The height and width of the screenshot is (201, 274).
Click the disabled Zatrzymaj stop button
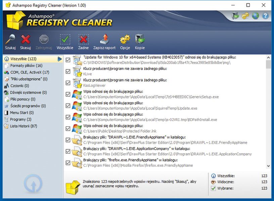tap(44, 42)
